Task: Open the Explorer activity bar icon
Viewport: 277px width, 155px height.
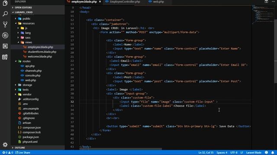Action: point(5,3)
